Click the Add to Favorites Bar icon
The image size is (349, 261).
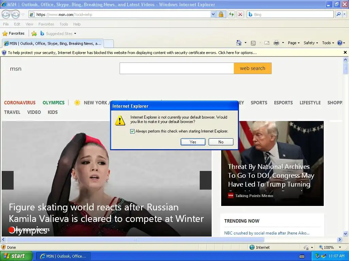[34, 34]
